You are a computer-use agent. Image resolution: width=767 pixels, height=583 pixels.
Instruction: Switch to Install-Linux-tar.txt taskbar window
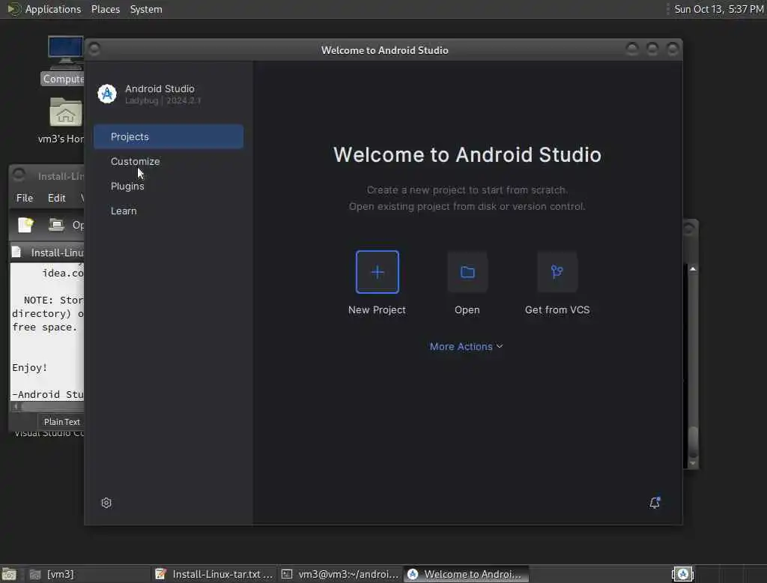pos(213,574)
